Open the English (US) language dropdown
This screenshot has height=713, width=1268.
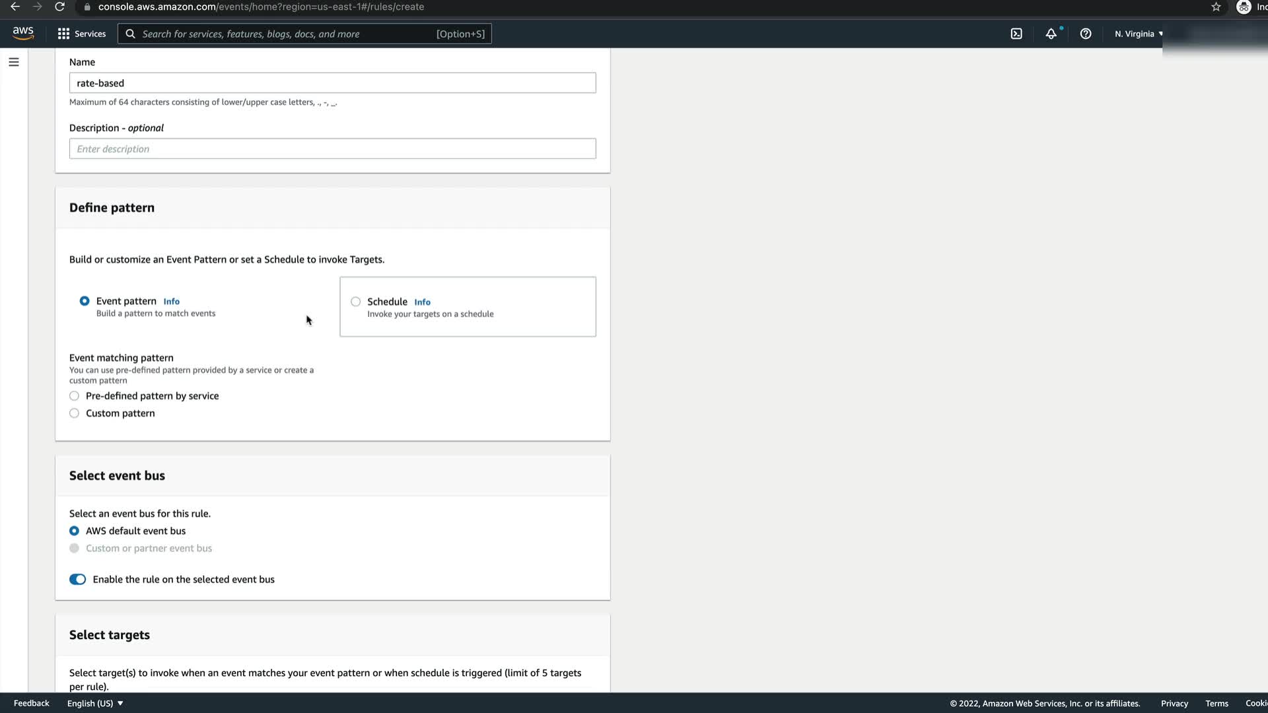(x=95, y=703)
